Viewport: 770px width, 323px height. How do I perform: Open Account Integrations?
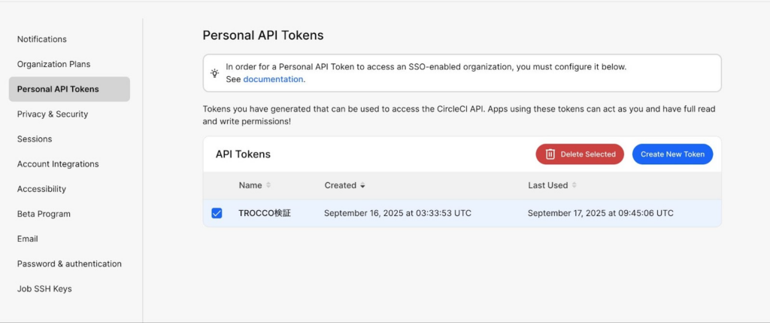pos(58,164)
